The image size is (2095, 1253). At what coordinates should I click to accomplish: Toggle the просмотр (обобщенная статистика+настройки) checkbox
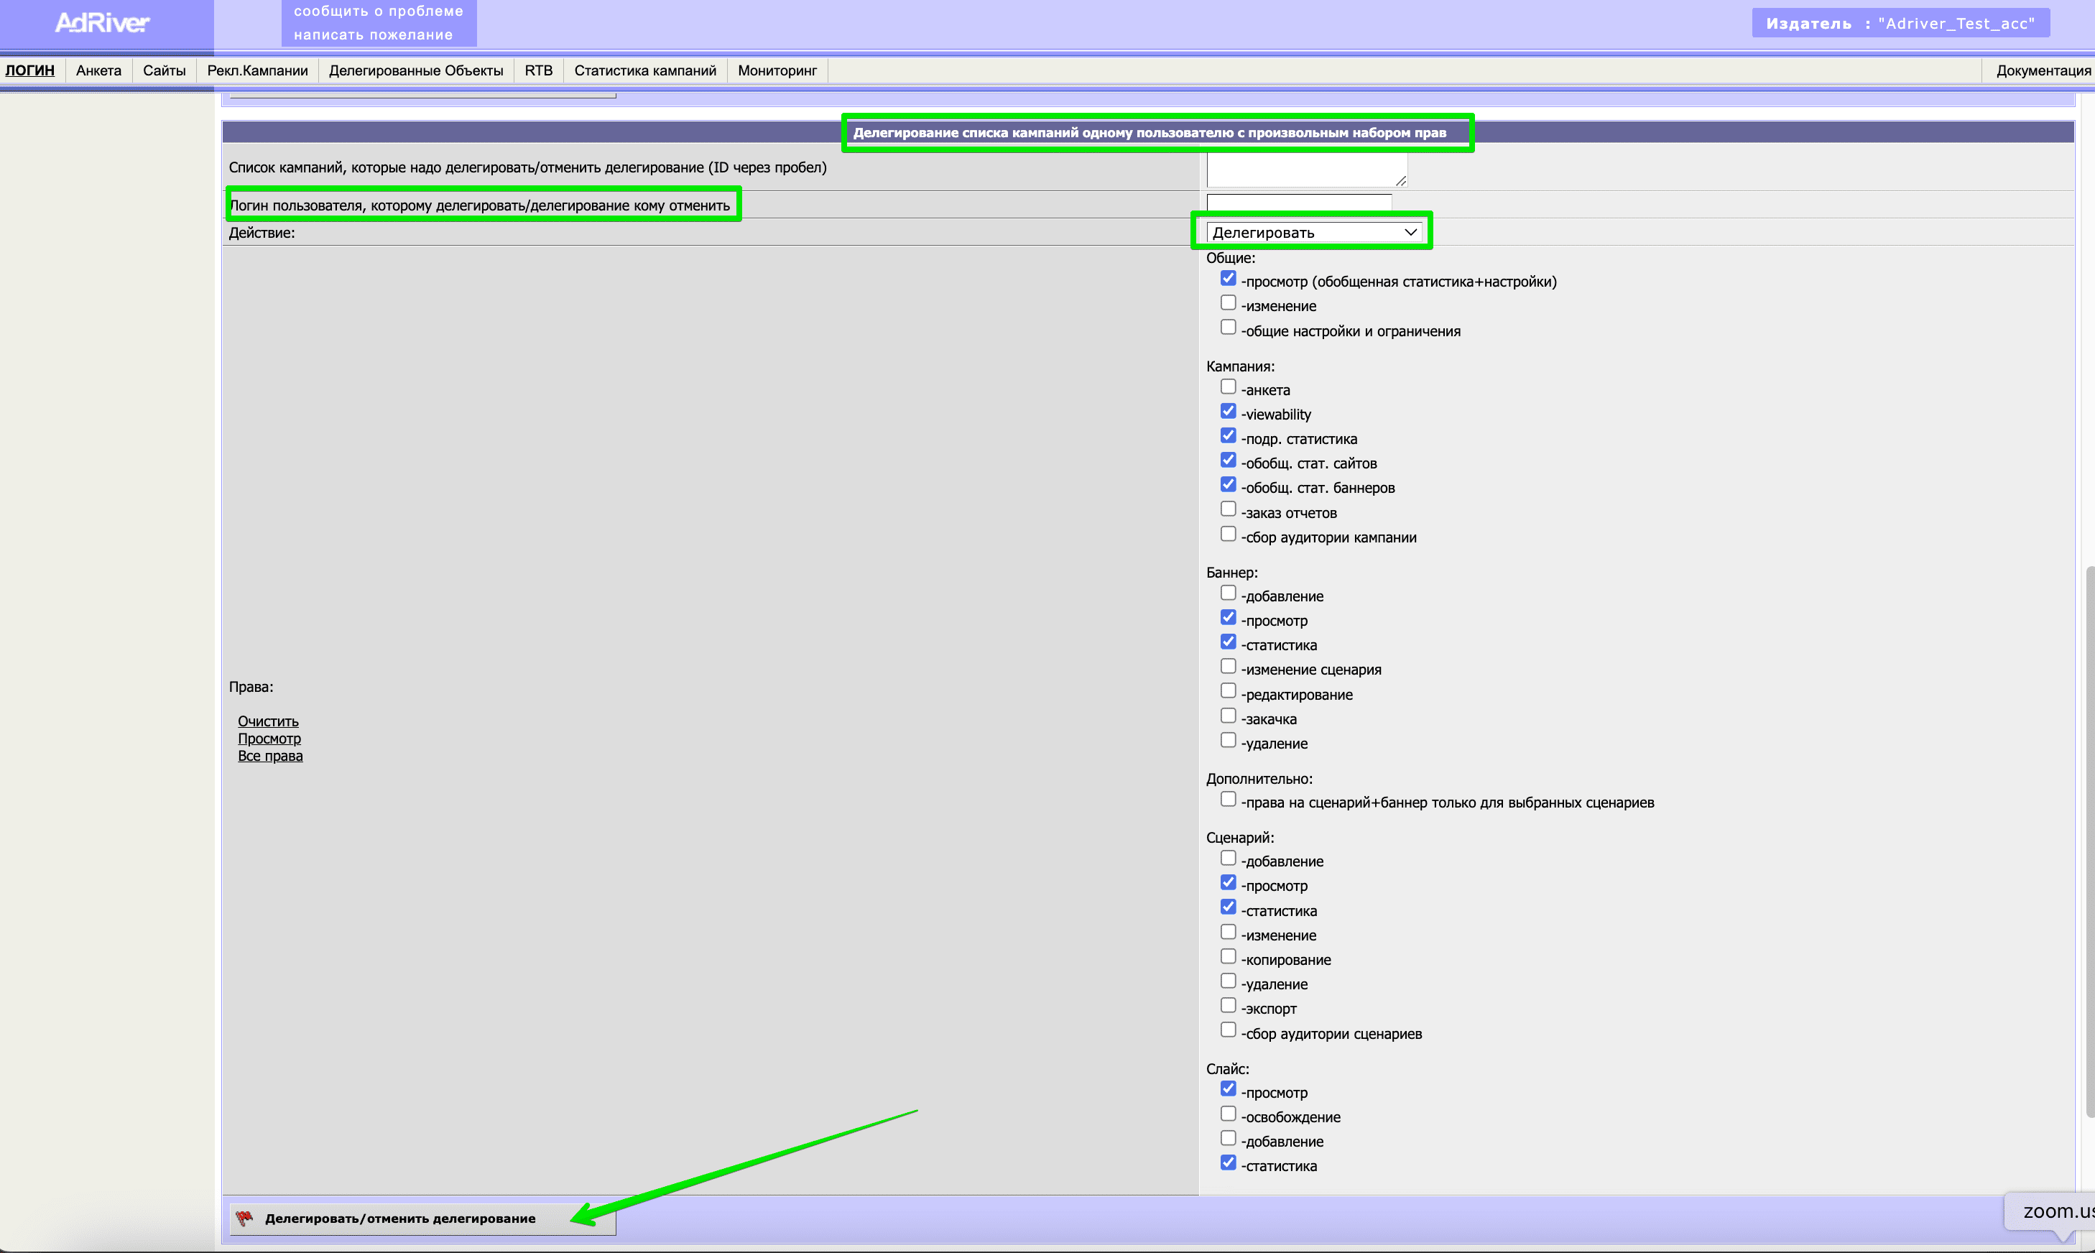[x=1228, y=279]
